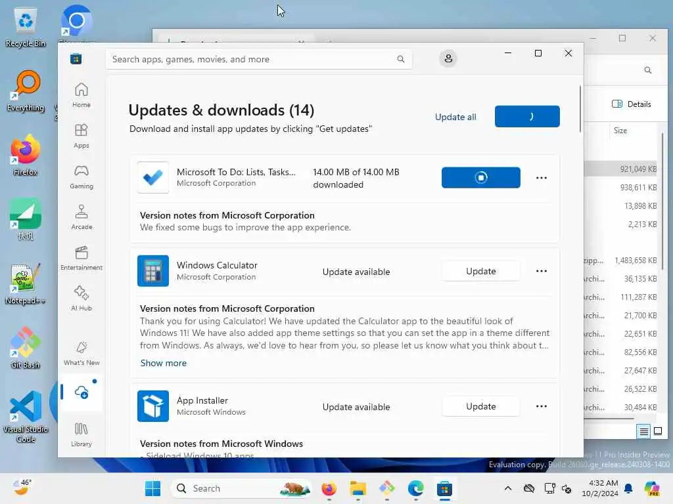Click the App Installer app icon
Screen dimensions: 673x504
pyautogui.click(x=152, y=406)
